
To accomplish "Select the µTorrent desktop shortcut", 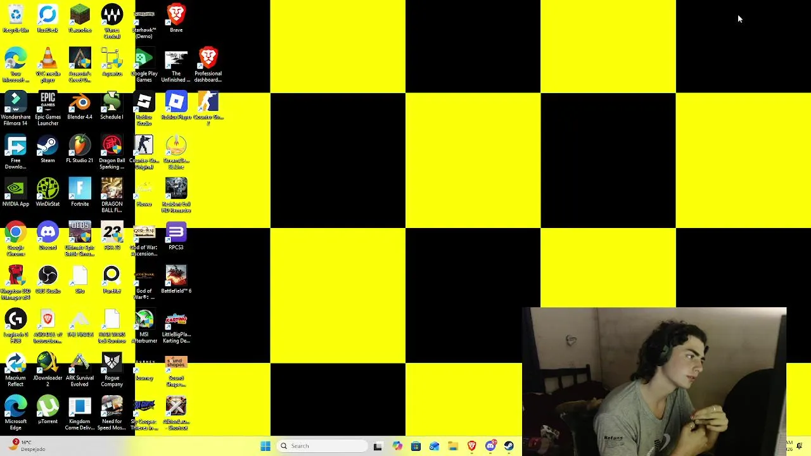I will tap(48, 410).
